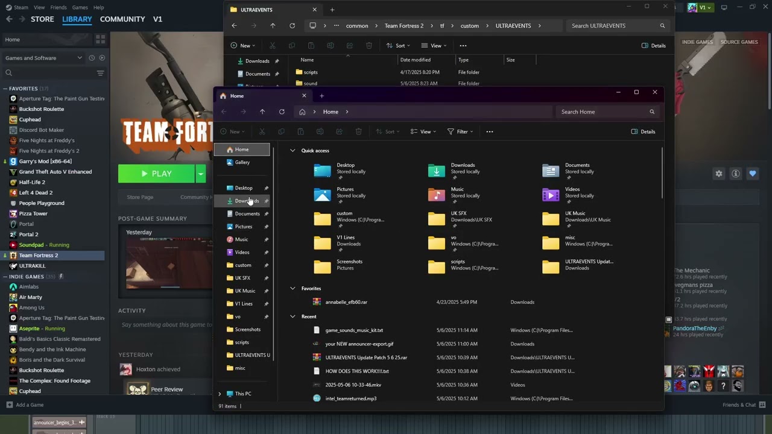The height and width of the screenshot is (434, 772).
Task: Click the Home window's right-hand vertical scrollbar
Action: 662,174
